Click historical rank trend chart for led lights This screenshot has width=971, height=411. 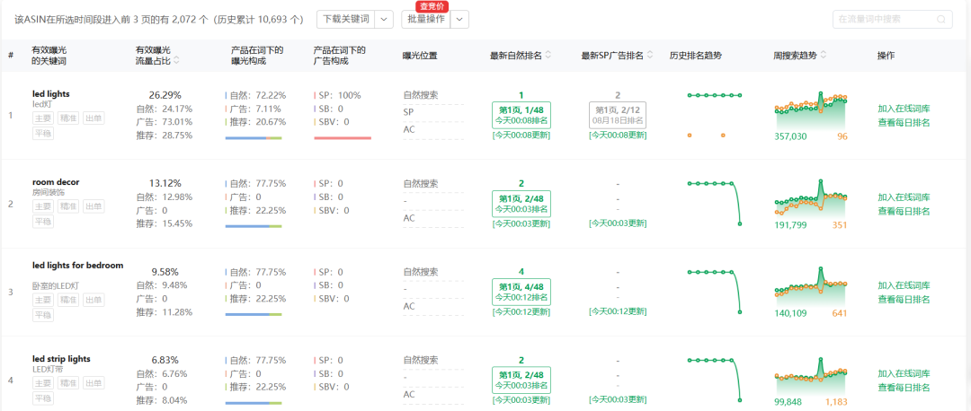(x=714, y=115)
